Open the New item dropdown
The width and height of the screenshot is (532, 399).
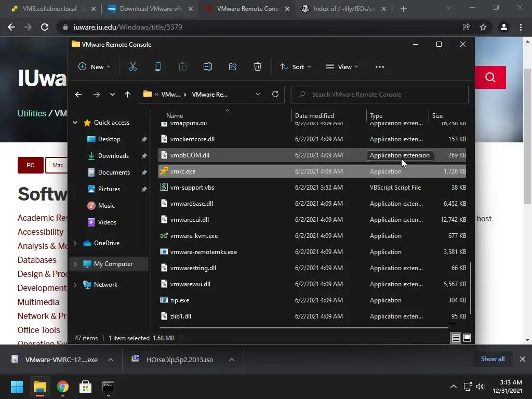coord(95,67)
